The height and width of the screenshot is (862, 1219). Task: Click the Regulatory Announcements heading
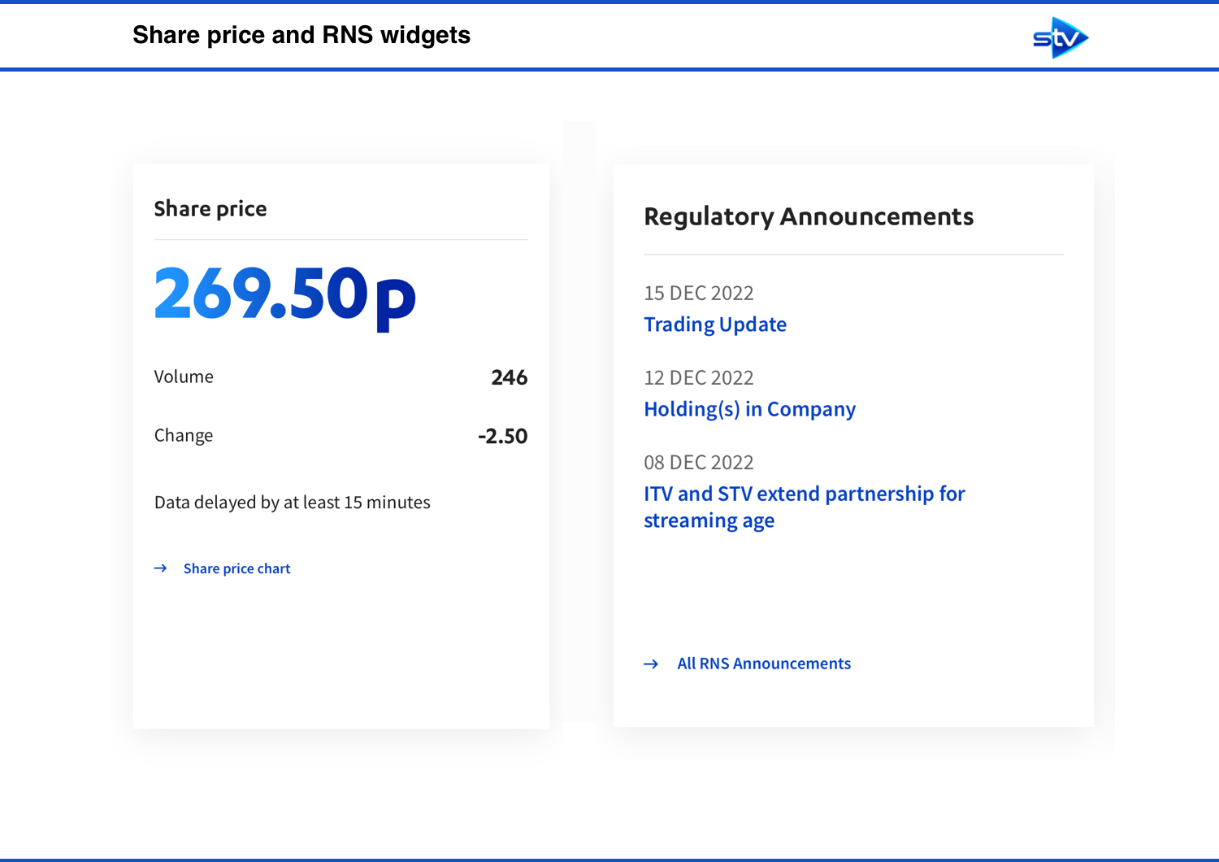tap(808, 217)
